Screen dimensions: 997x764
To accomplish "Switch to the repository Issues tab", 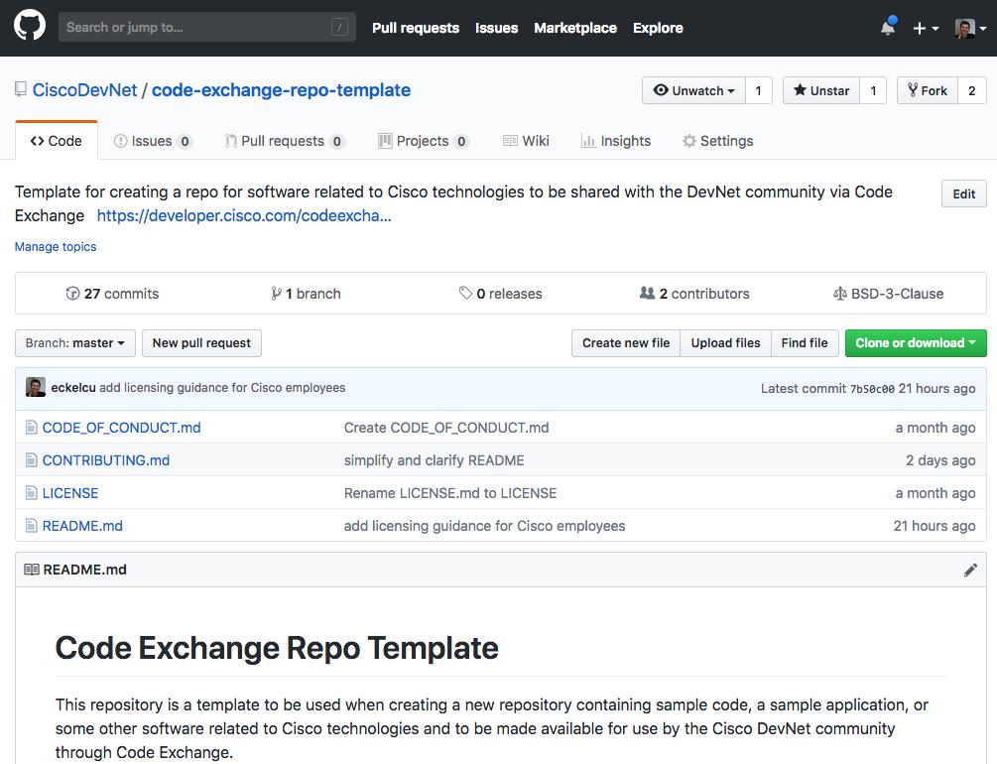I will pyautogui.click(x=153, y=141).
